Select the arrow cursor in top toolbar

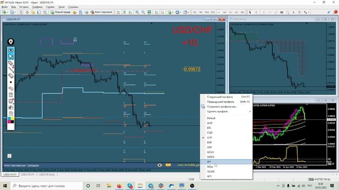tap(250, 12)
